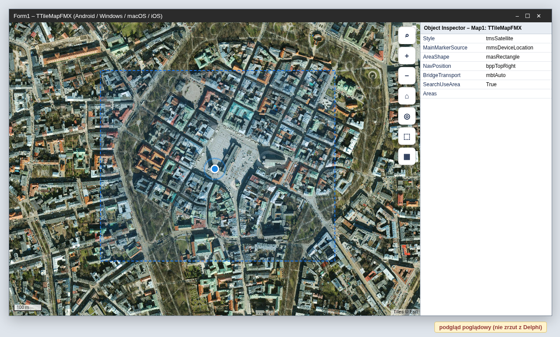Screen dimensions: 560x337
Task: Go to home view on map
Action: coord(407,96)
